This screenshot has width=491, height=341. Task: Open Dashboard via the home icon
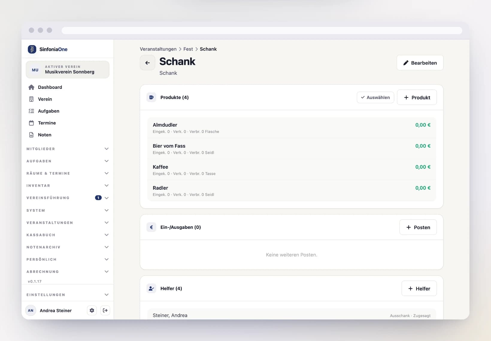click(31, 87)
